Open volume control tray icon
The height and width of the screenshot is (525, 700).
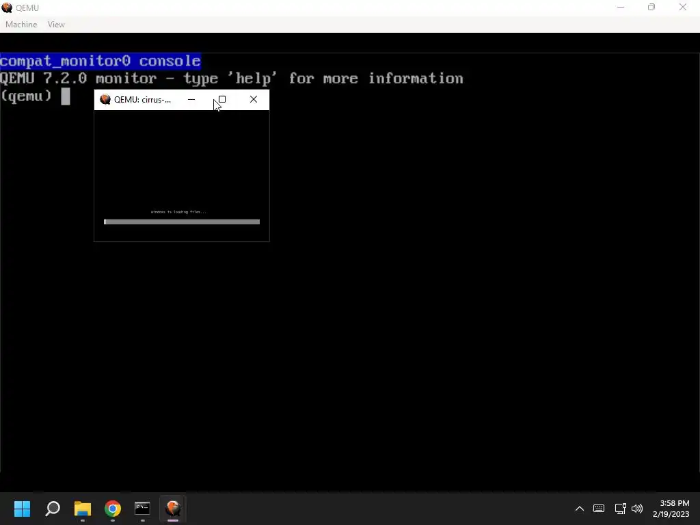click(637, 509)
